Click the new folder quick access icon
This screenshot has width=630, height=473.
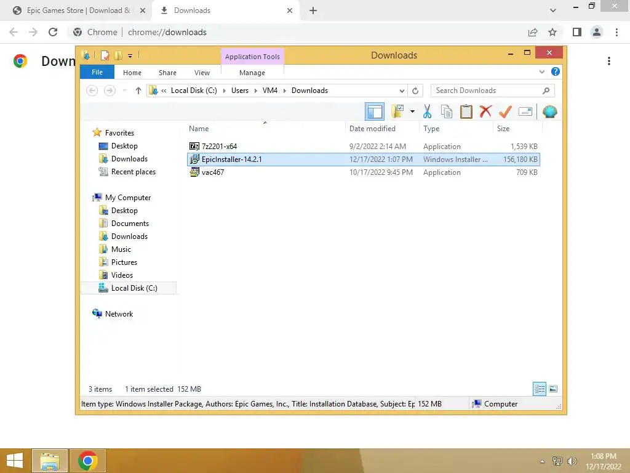(118, 55)
